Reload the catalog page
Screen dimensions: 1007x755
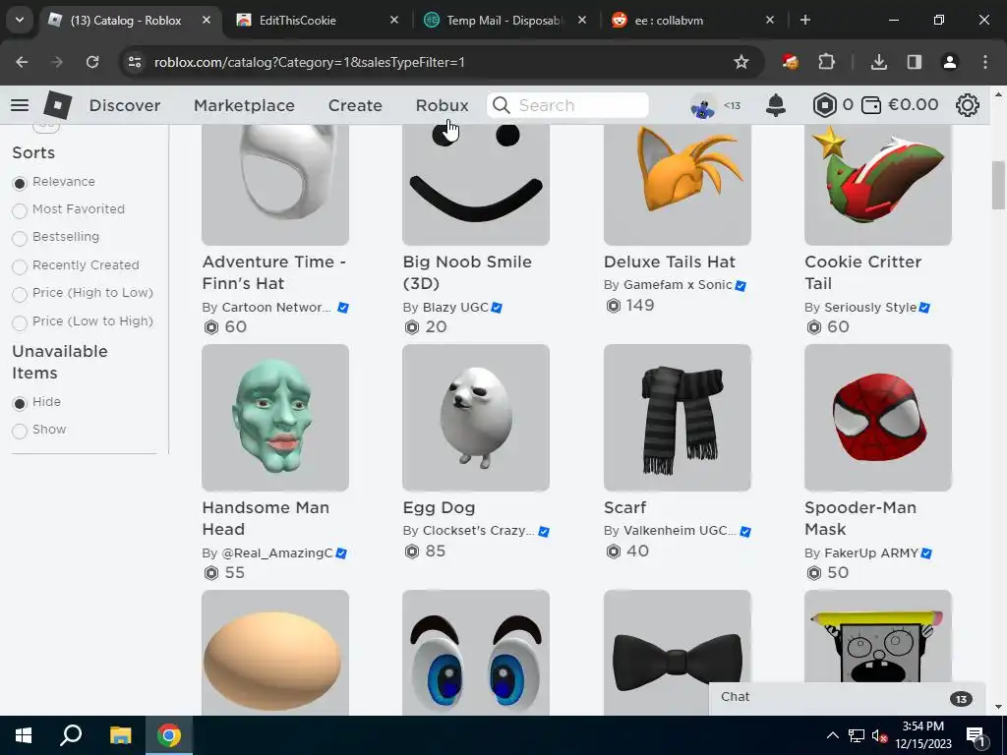pyautogui.click(x=92, y=62)
